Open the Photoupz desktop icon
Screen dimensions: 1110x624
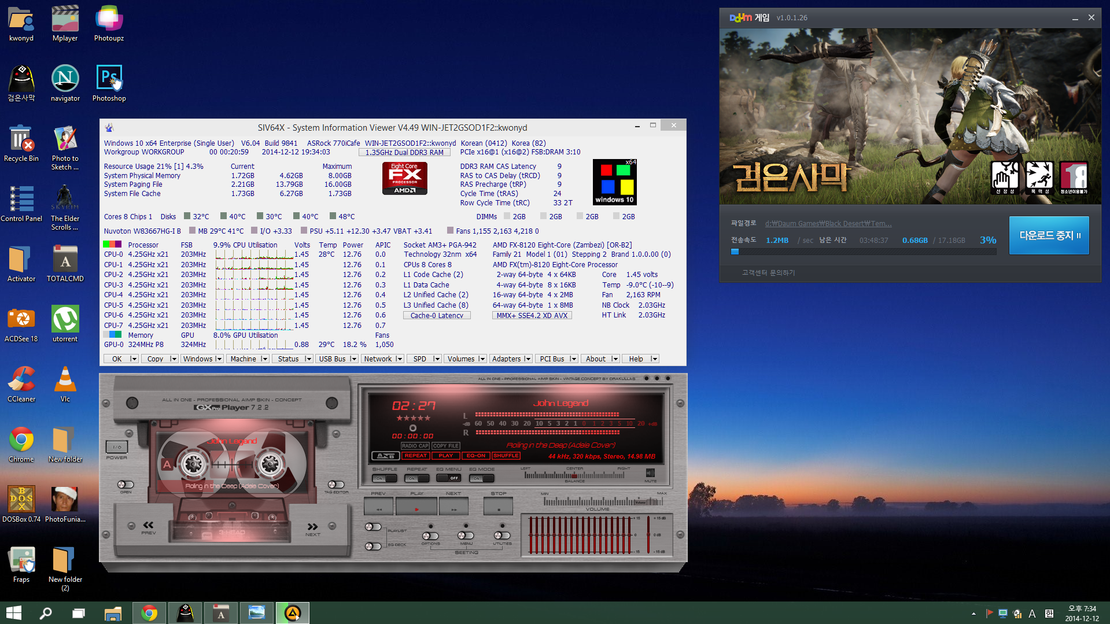[109, 24]
